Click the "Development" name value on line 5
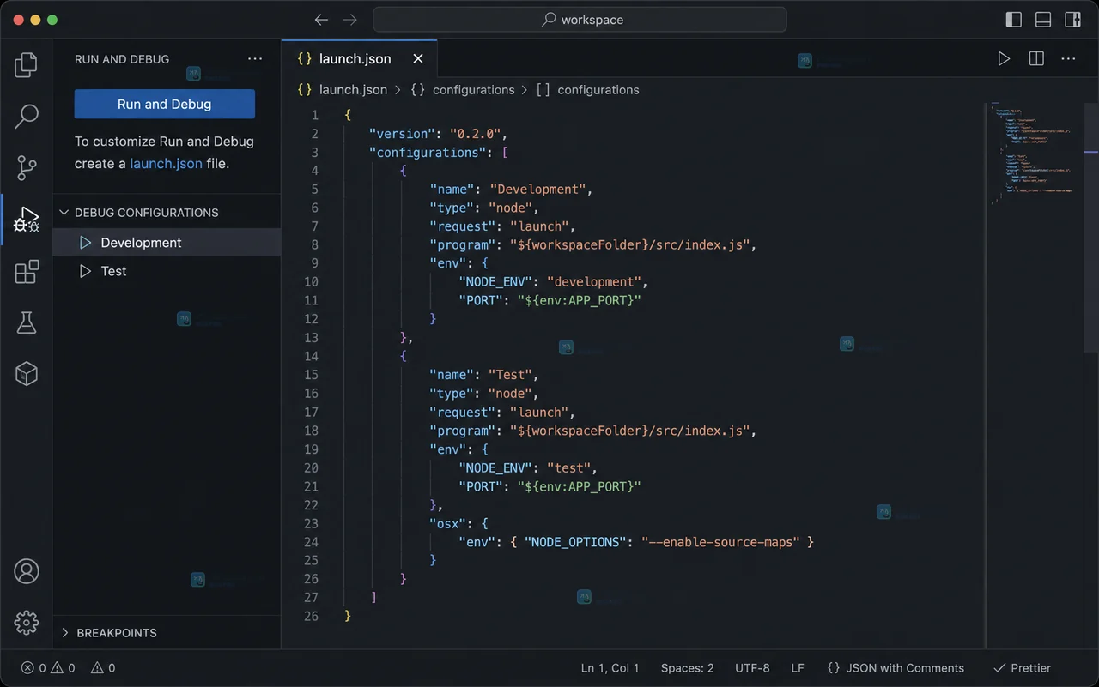 click(x=537, y=189)
